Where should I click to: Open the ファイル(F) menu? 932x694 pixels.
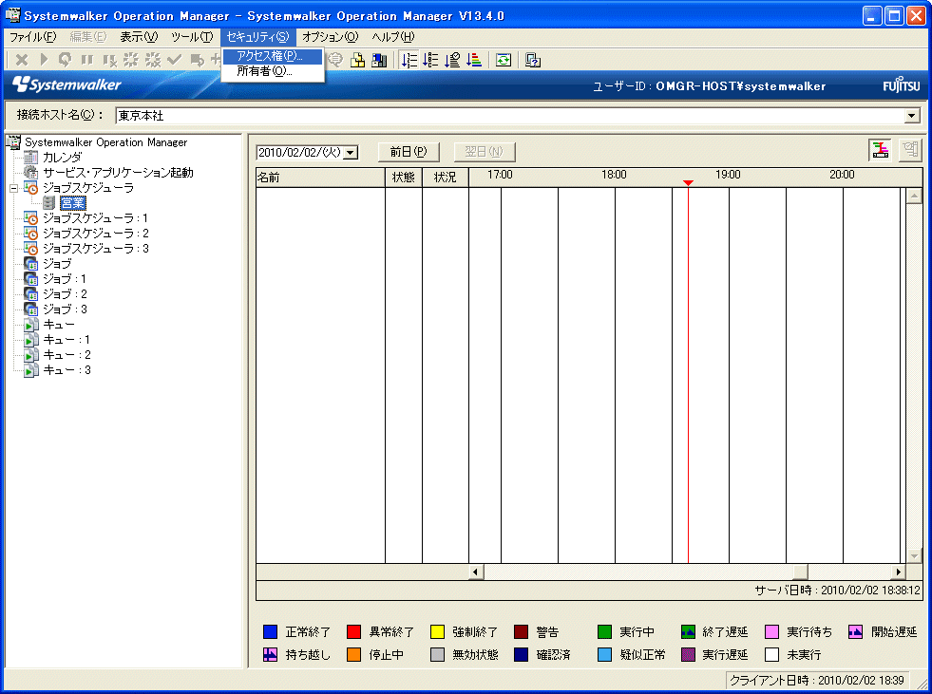tap(32, 37)
